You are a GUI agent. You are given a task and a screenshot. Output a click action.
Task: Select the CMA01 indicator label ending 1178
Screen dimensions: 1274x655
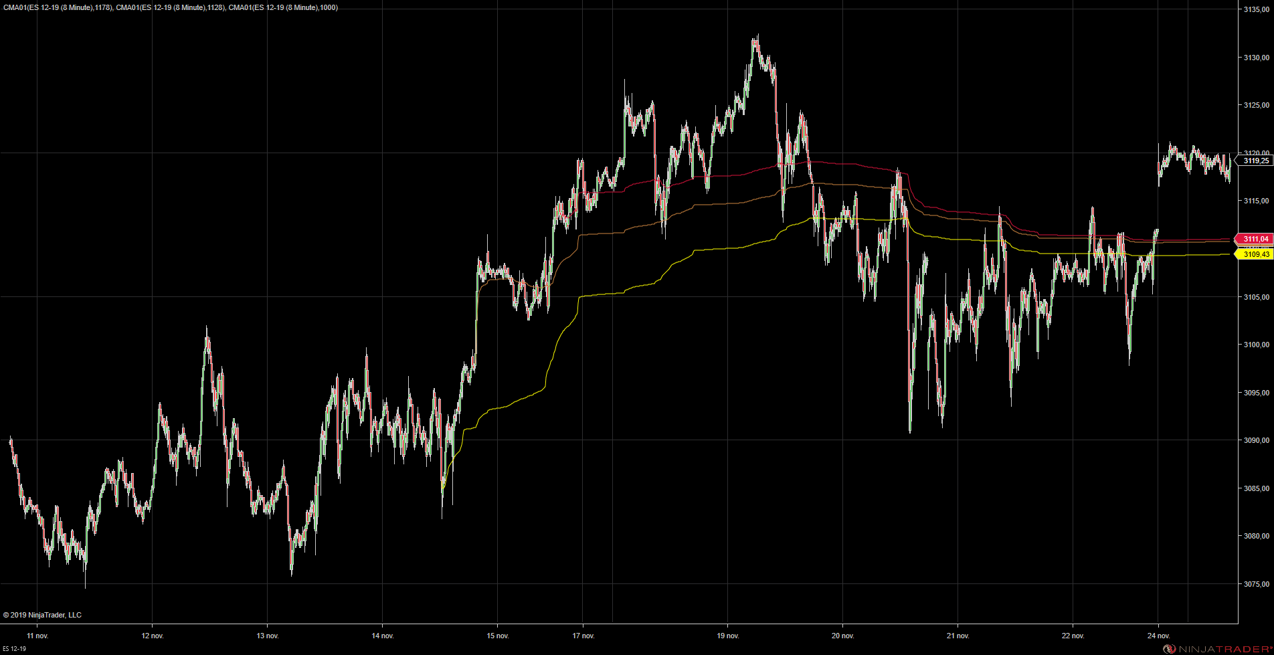click(x=58, y=8)
